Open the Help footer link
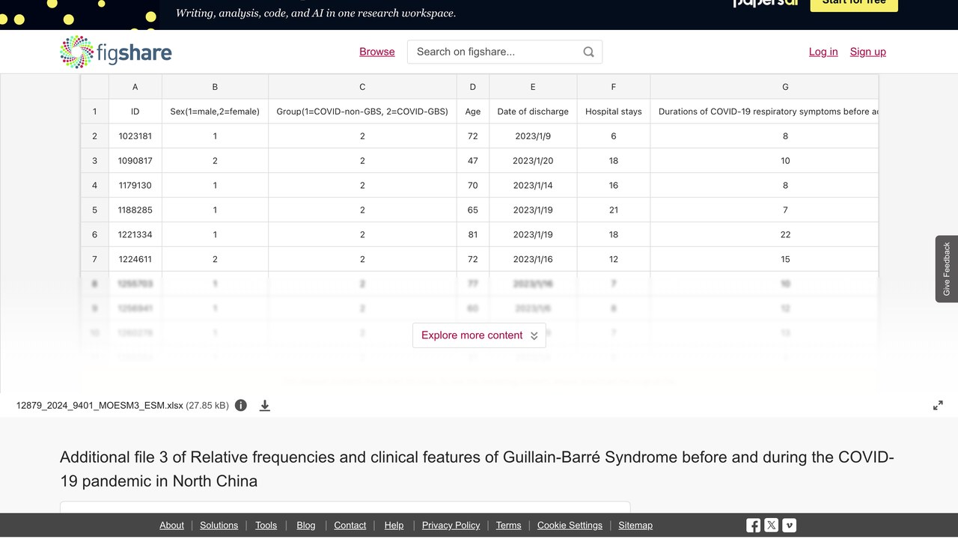This screenshot has width=958, height=539. pos(394,526)
